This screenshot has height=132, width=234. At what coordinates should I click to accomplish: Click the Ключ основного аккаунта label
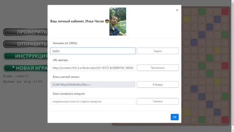pos(69,94)
